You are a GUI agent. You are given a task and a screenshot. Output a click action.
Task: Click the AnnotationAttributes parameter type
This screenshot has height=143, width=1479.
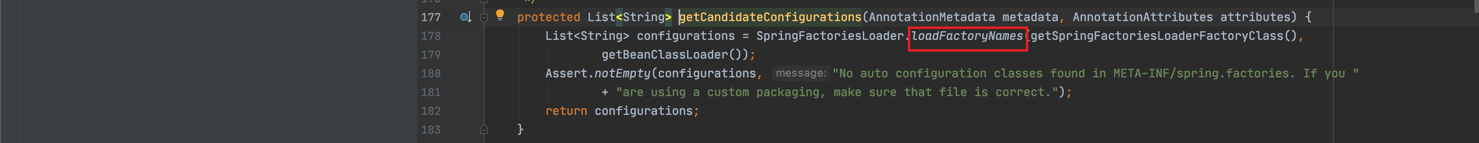[1143, 17]
